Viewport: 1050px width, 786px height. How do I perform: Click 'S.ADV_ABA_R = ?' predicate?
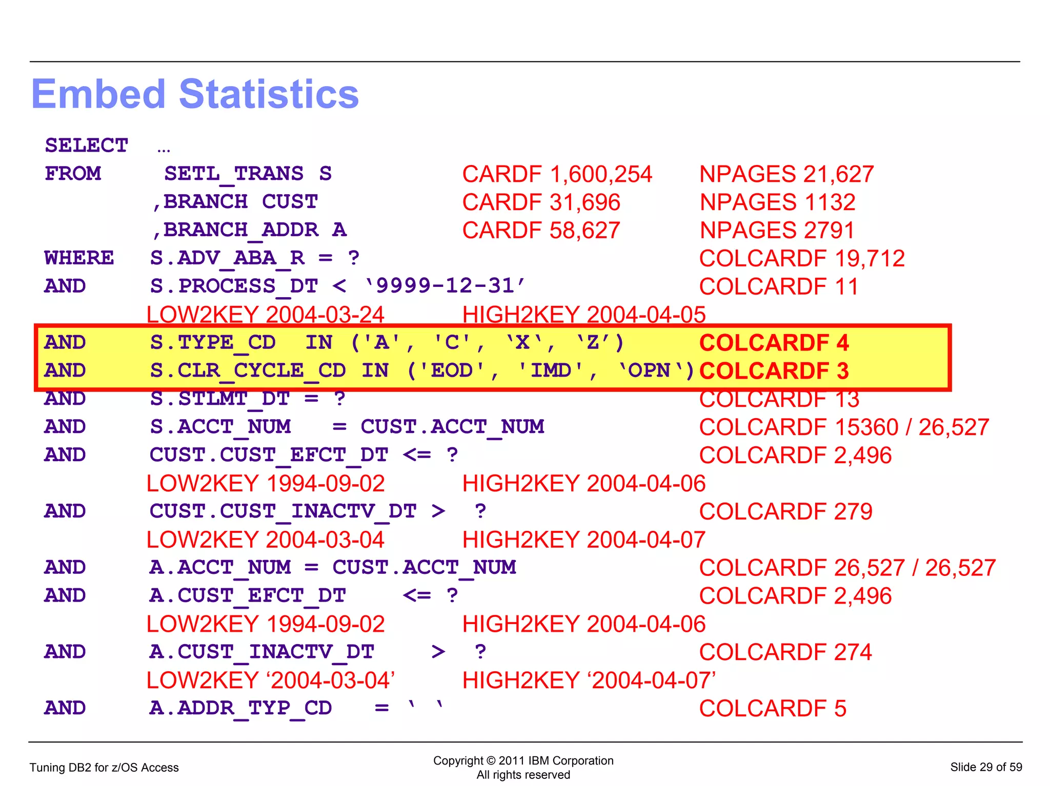[255, 258]
